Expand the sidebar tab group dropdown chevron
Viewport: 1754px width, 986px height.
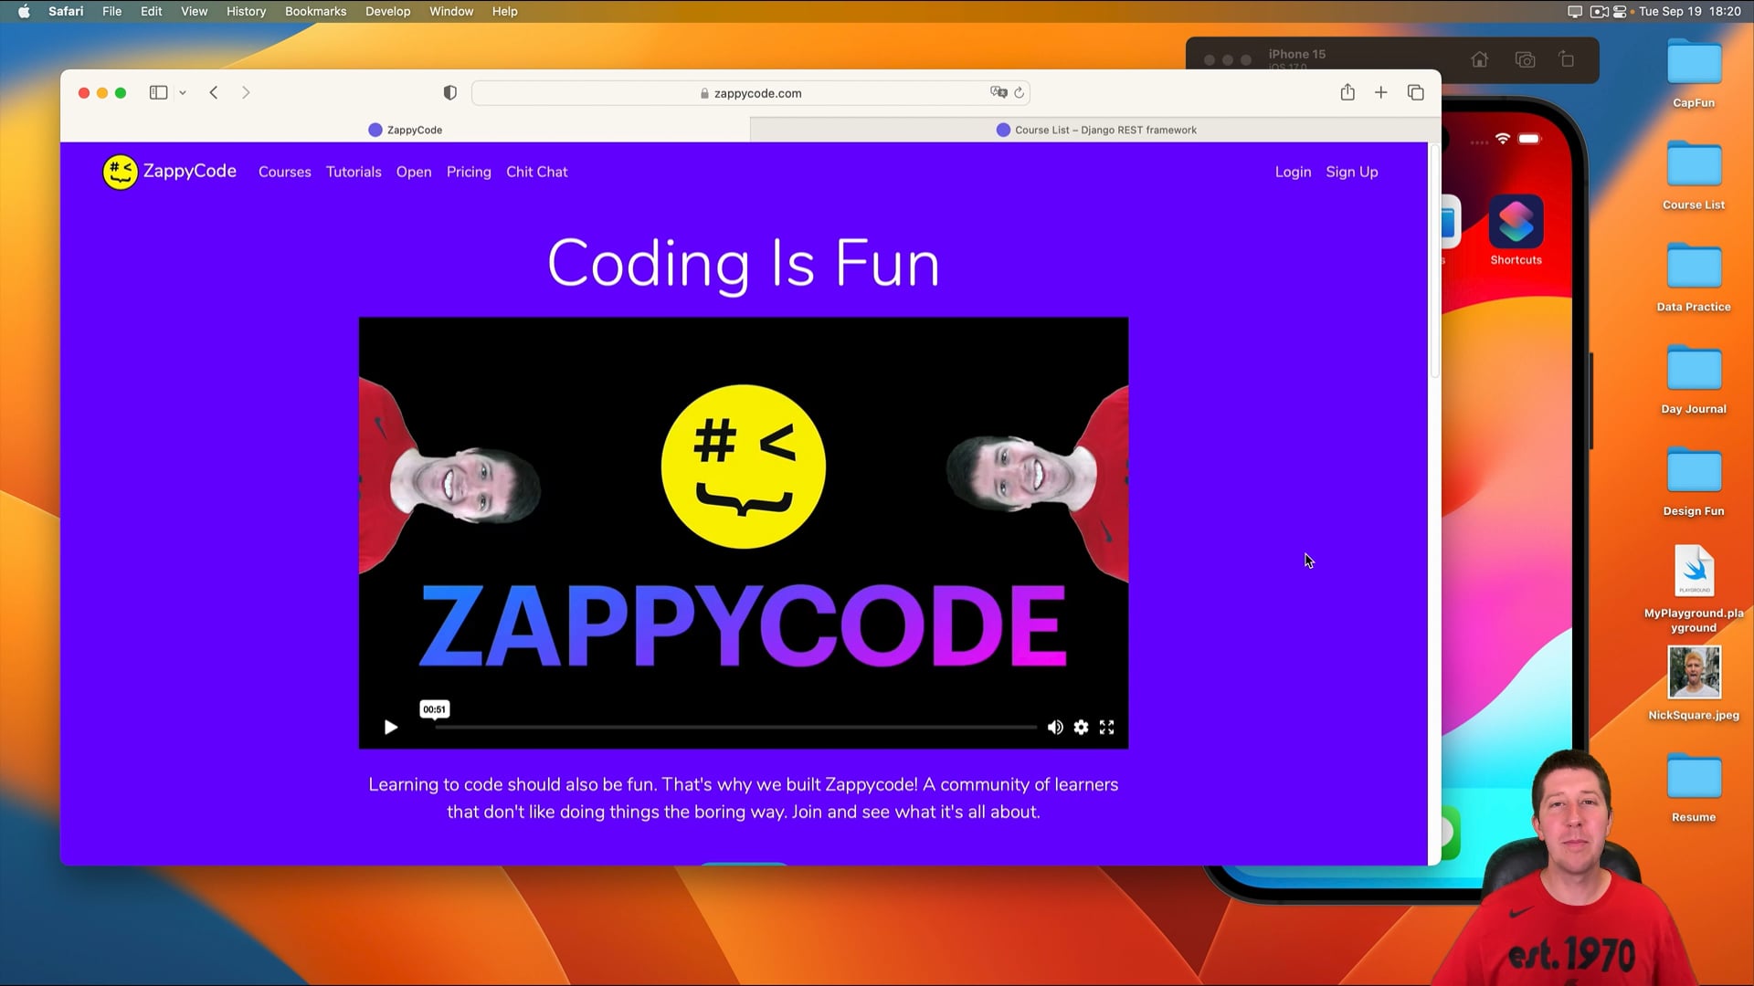click(183, 92)
